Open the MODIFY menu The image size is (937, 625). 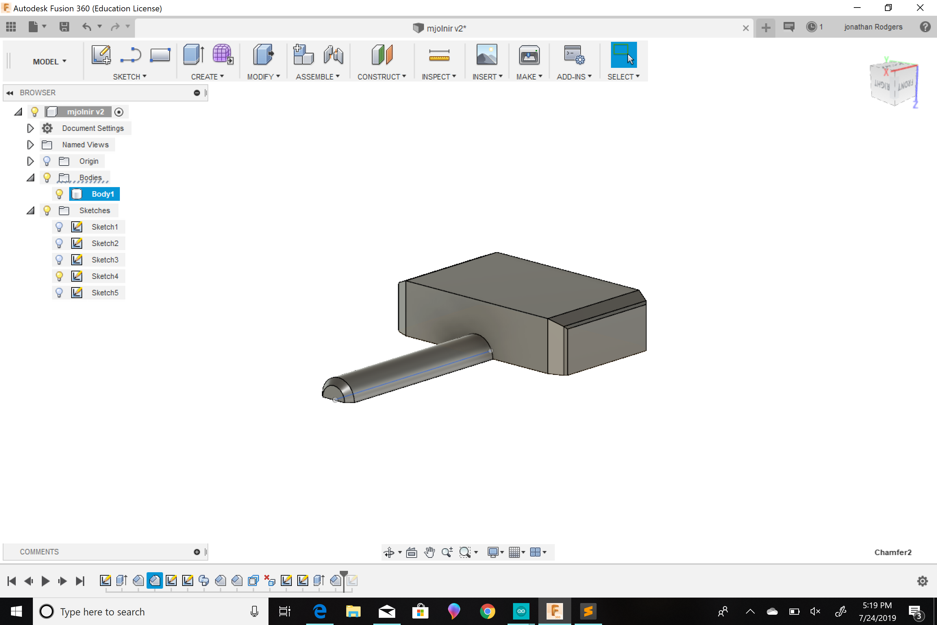263,76
